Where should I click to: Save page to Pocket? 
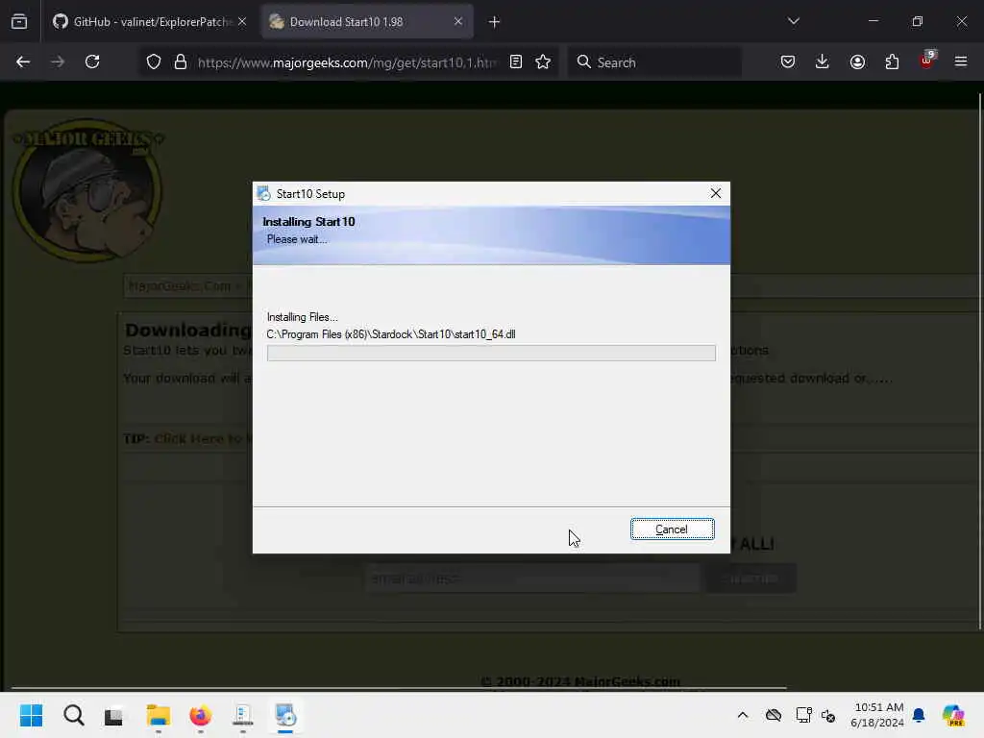click(x=788, y=61)
